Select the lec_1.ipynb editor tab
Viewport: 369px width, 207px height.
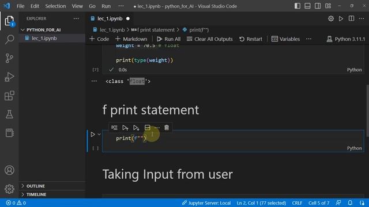110,18
